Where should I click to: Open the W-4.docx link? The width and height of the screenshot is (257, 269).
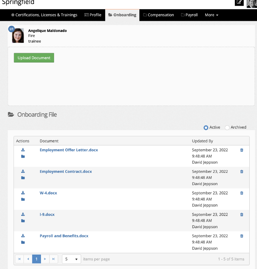pos(48,193)
